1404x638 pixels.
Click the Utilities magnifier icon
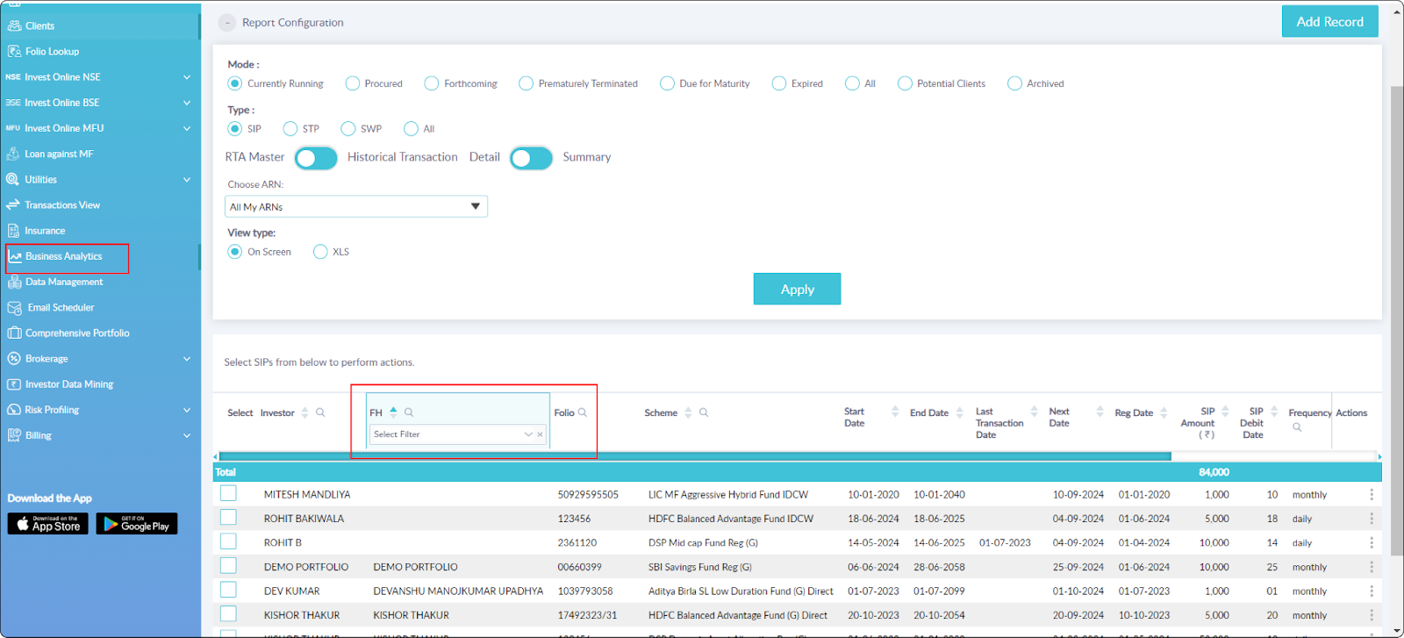click(x=12, y=179)
